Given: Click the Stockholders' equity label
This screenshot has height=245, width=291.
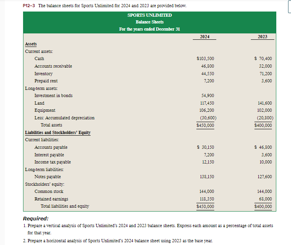Looking at the screenshot, I should point(45,184).
